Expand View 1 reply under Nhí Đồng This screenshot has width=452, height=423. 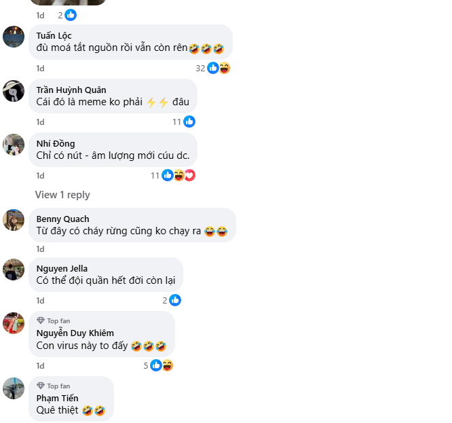tap(62, 195)
